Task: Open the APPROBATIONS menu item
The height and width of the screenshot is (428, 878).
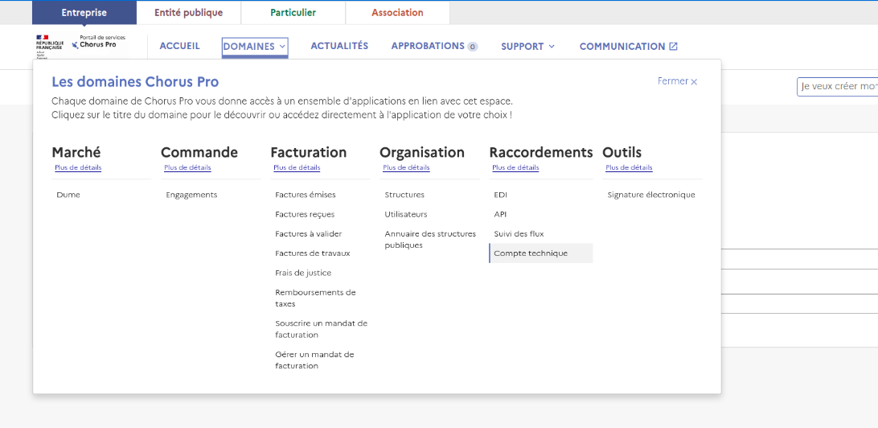Action: point(434,47)
